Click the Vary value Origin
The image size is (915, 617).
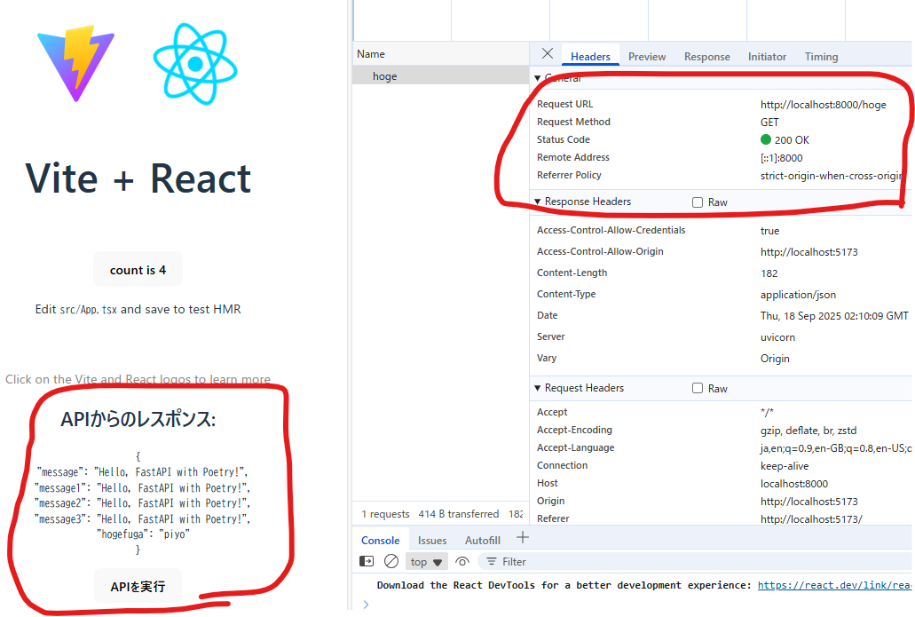775,359
